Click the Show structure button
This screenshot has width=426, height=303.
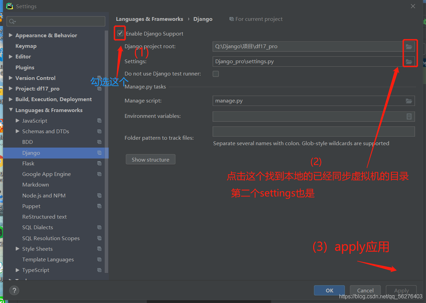point(151,160)
